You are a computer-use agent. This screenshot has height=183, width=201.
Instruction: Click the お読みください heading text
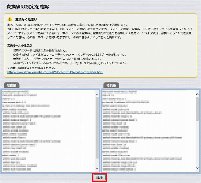(26, 19)
